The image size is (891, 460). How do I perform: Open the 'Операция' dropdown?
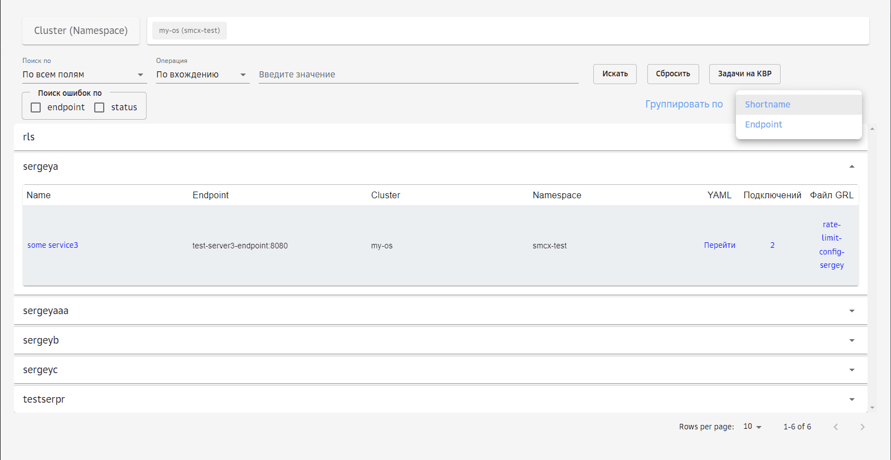[x=201, y=75]
